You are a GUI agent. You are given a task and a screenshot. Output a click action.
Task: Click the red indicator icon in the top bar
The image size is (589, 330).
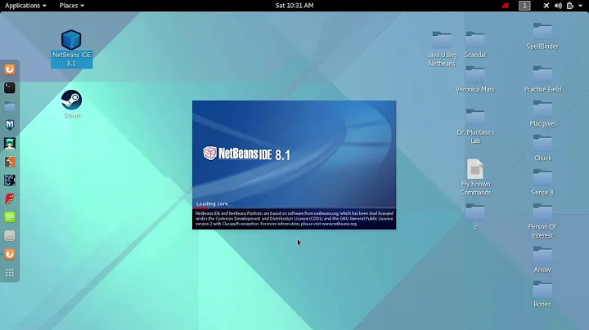(506, 6)
